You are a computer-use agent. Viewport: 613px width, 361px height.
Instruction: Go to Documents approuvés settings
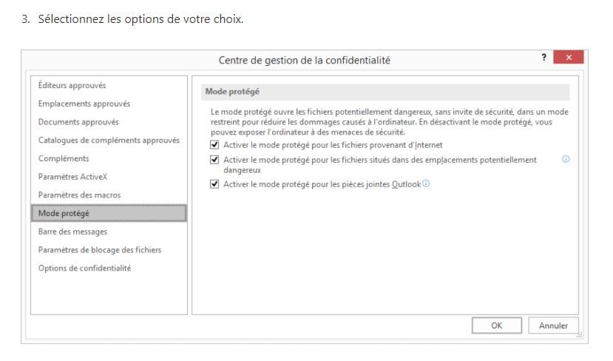click(78, 122)
